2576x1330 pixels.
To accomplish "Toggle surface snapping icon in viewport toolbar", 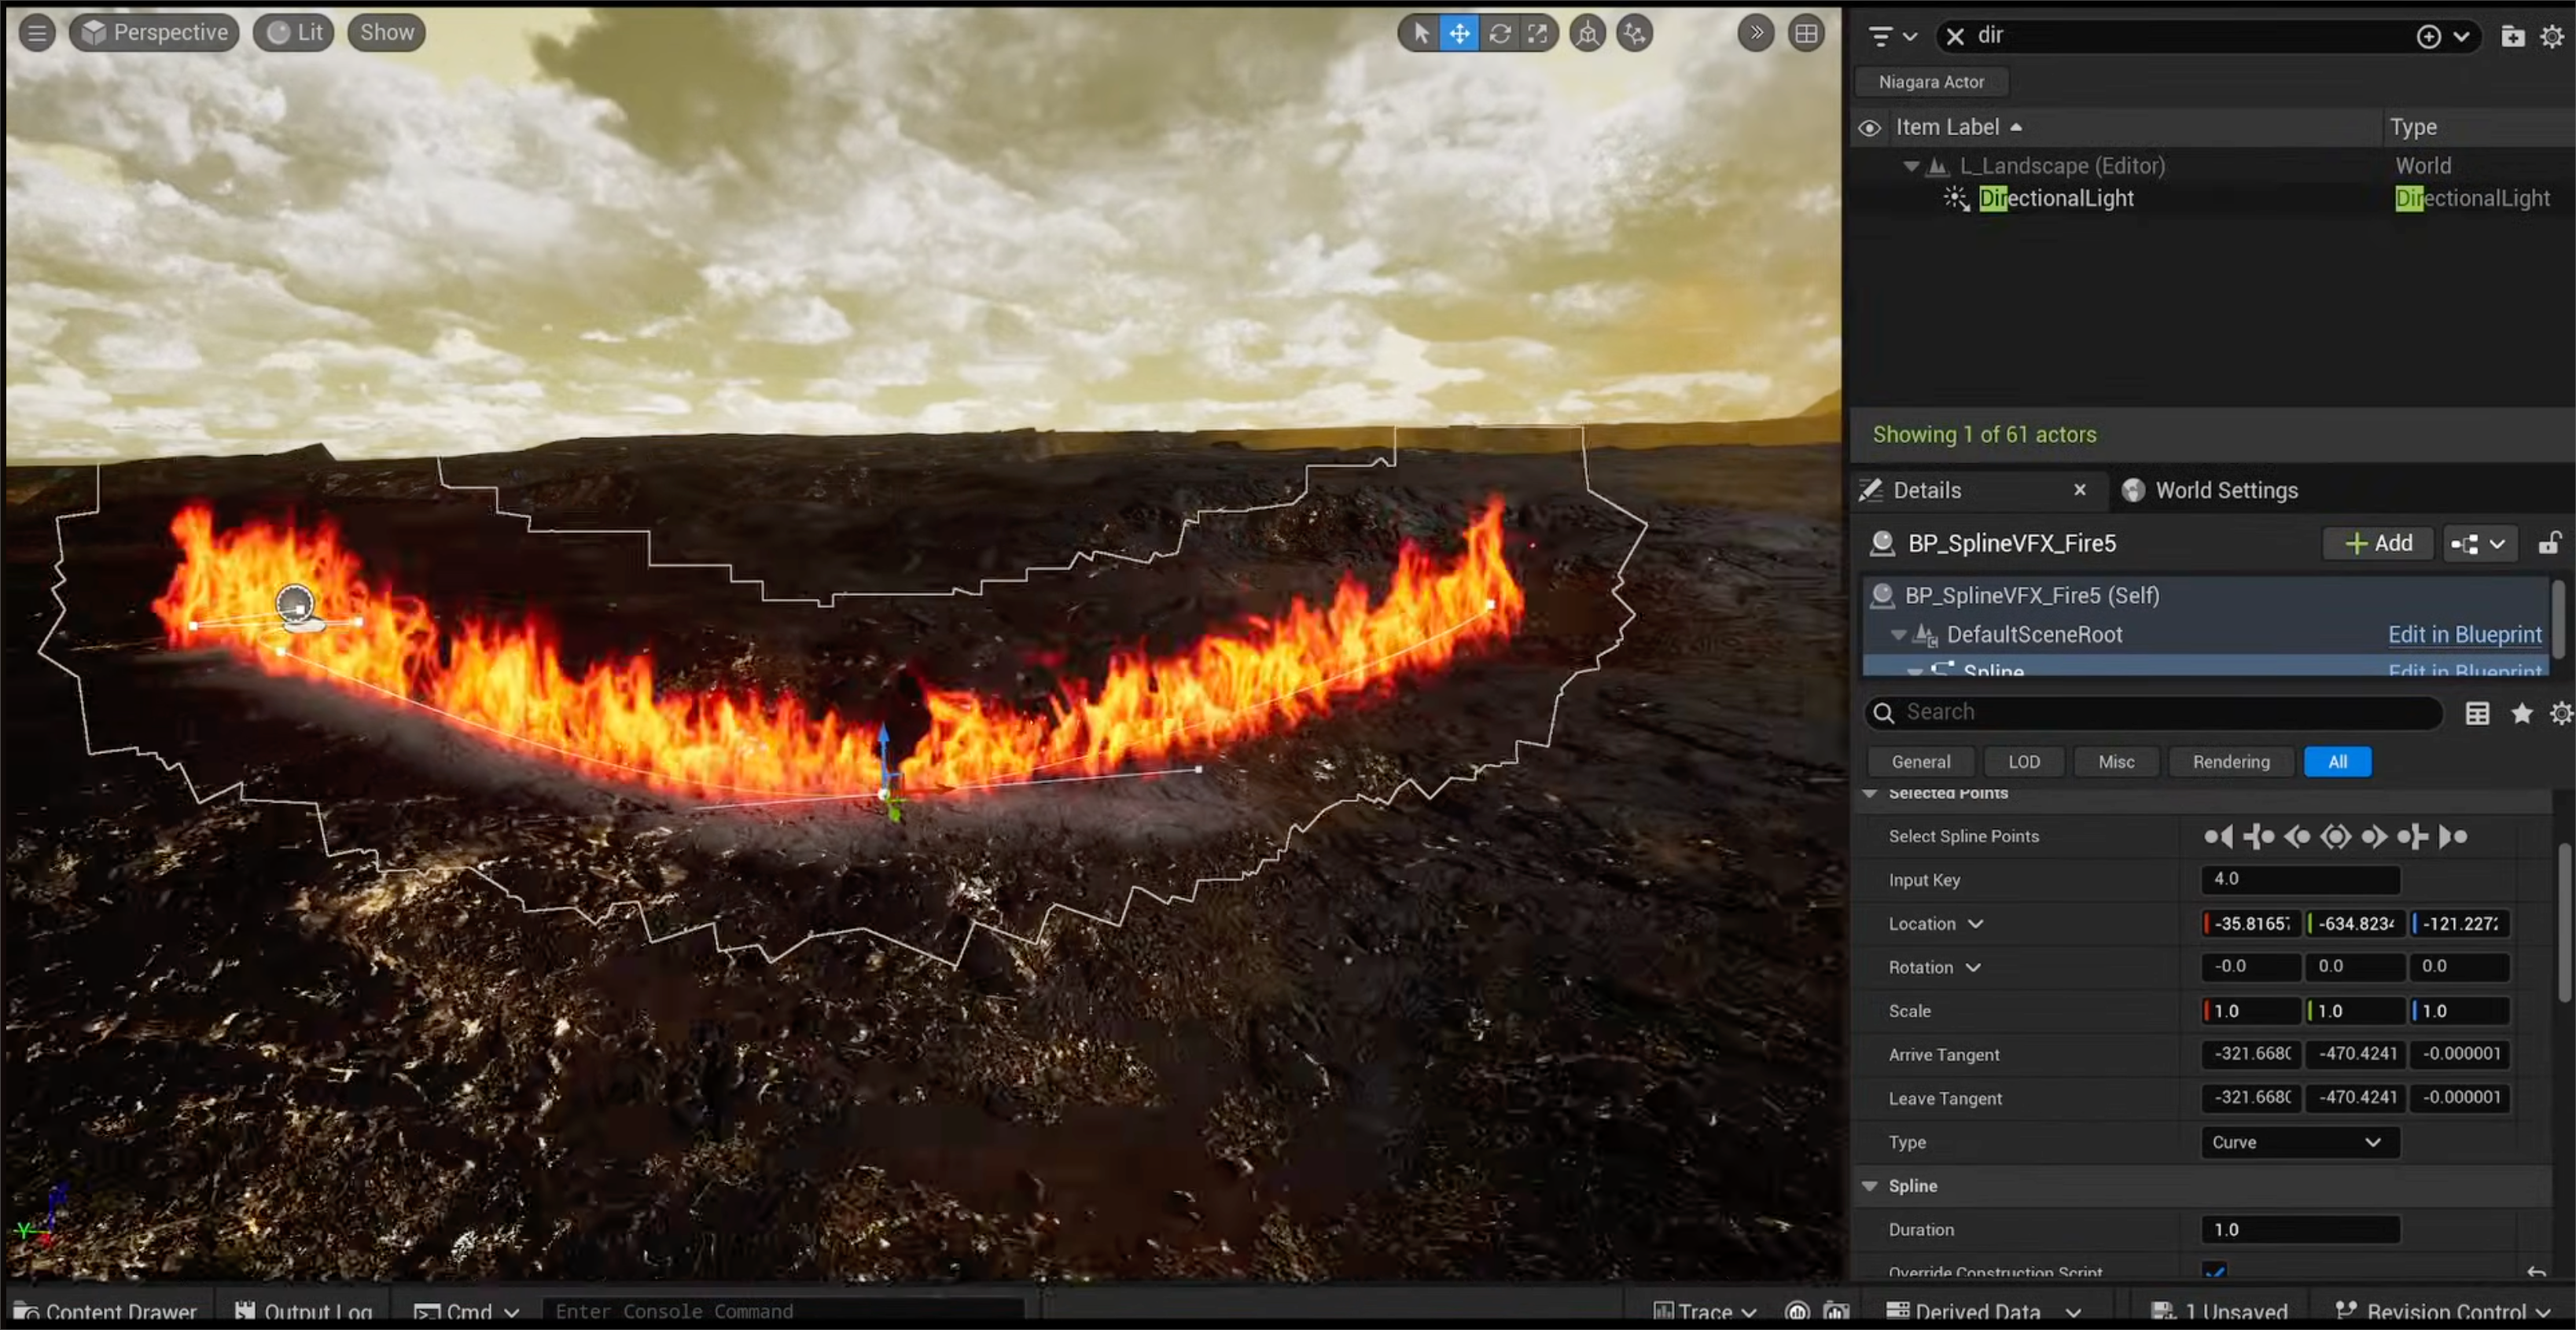I will 1635,33.
